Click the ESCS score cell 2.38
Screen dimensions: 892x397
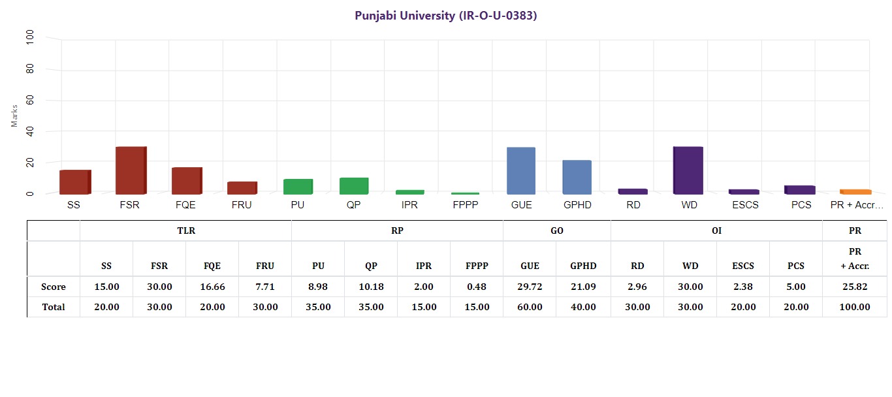pos(743,287)
